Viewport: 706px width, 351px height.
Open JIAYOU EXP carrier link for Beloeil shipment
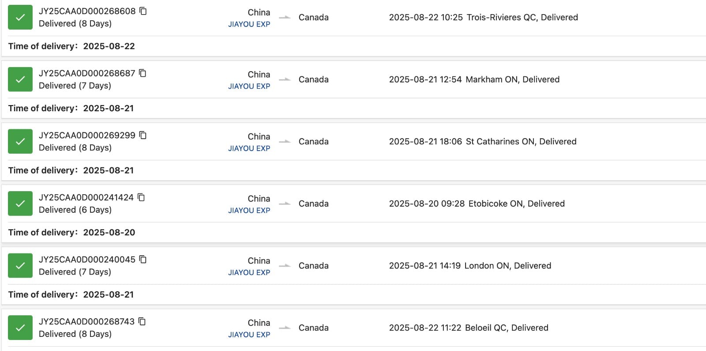[249, 335]
